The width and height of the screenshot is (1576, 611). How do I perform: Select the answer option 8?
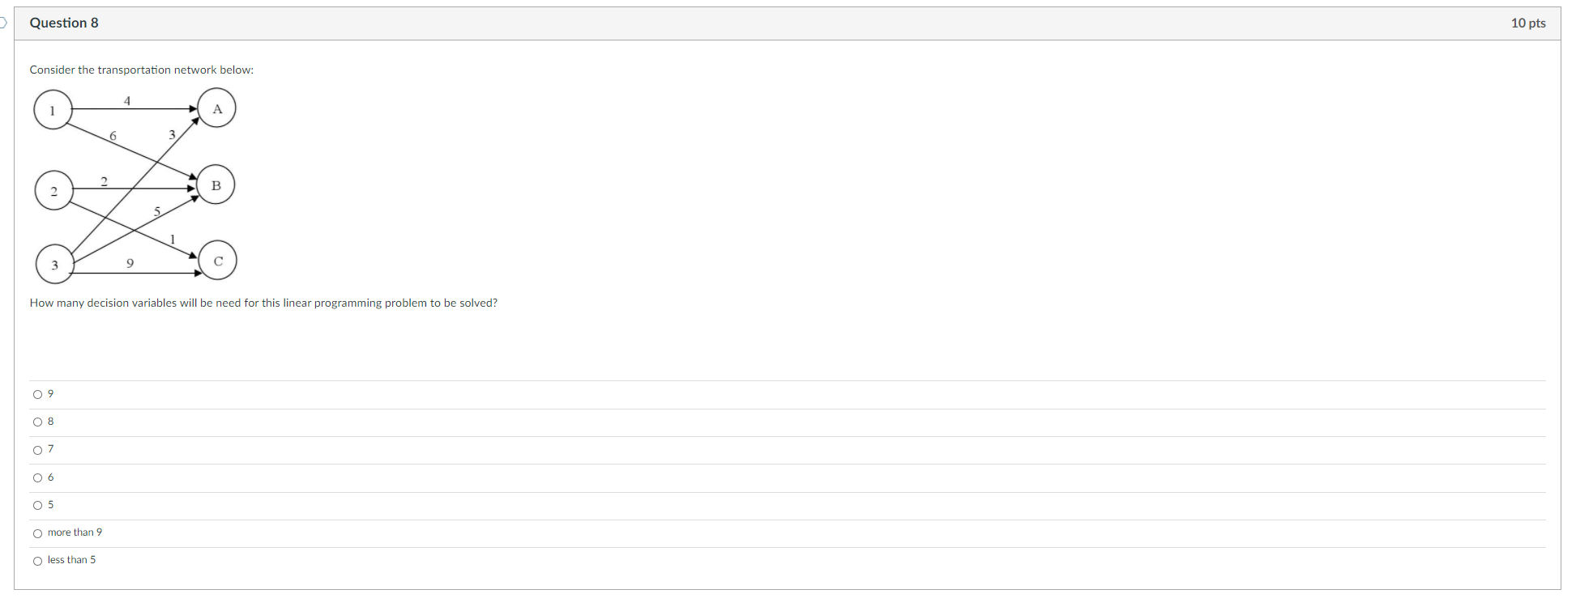pos(37,422)
